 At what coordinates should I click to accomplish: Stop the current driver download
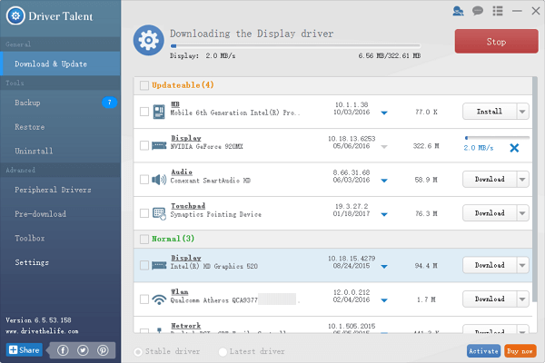coord(496,42)
